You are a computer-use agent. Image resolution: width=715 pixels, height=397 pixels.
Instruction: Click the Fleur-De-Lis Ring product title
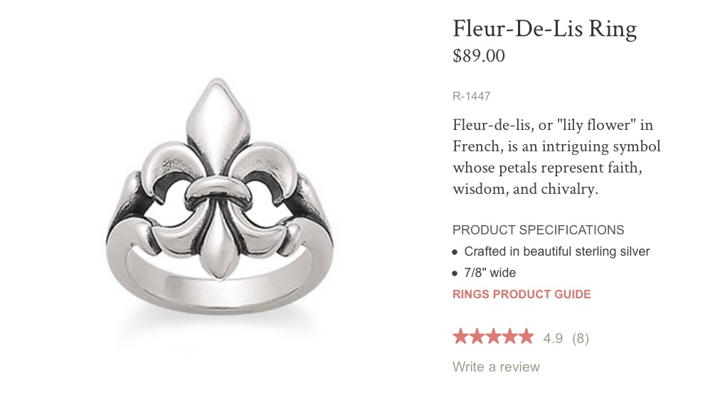tap(544, 29)
